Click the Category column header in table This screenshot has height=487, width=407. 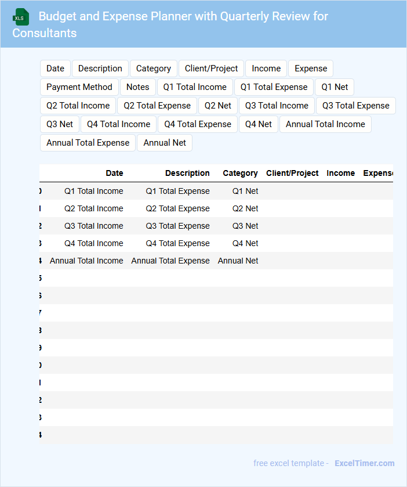point(240,173)
